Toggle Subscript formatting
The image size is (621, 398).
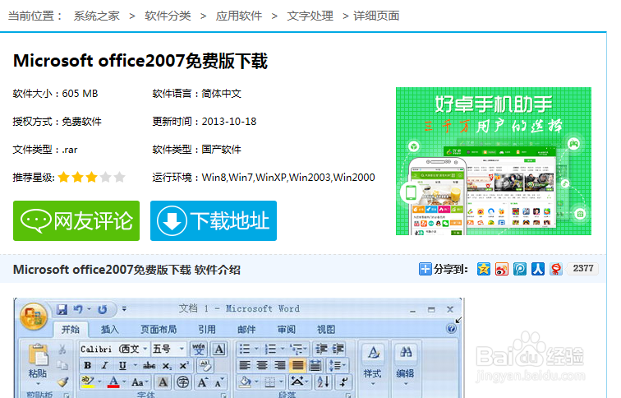[x=167, y=365]
